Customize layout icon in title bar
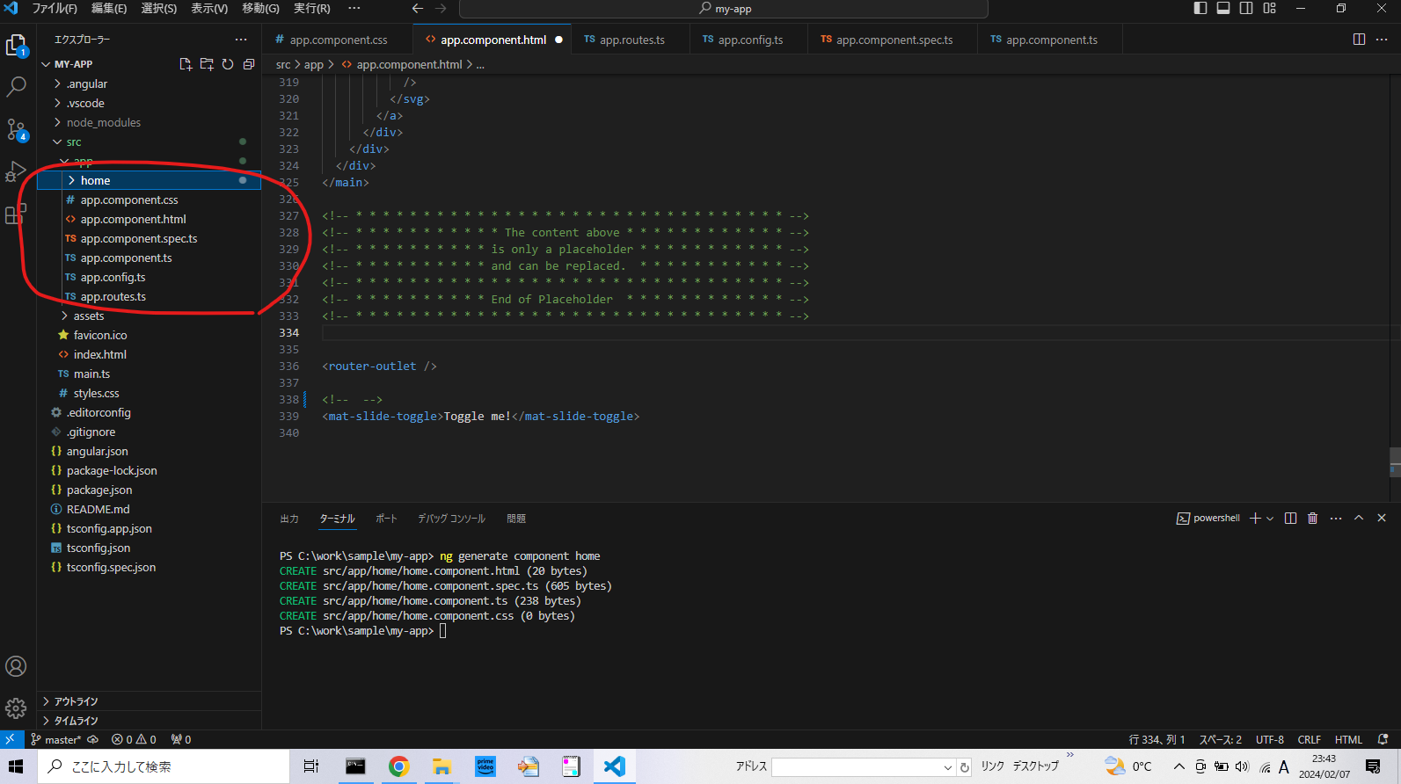This screenshot has height=784, width=1401. 1269,9
